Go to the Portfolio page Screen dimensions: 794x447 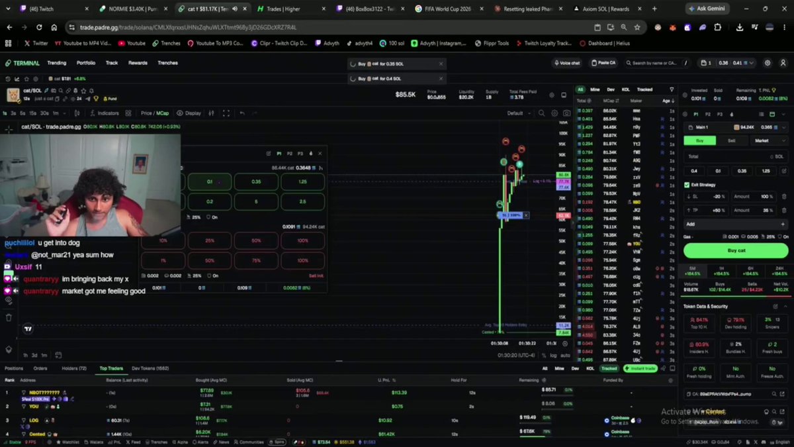(86, 63)
